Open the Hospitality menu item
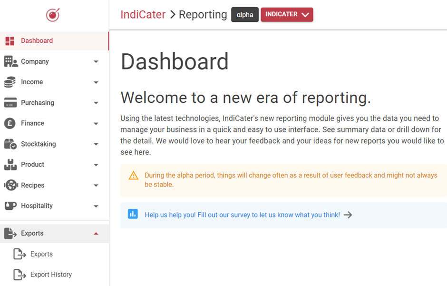This screenshot has height=286, width=447. point(55,206)
